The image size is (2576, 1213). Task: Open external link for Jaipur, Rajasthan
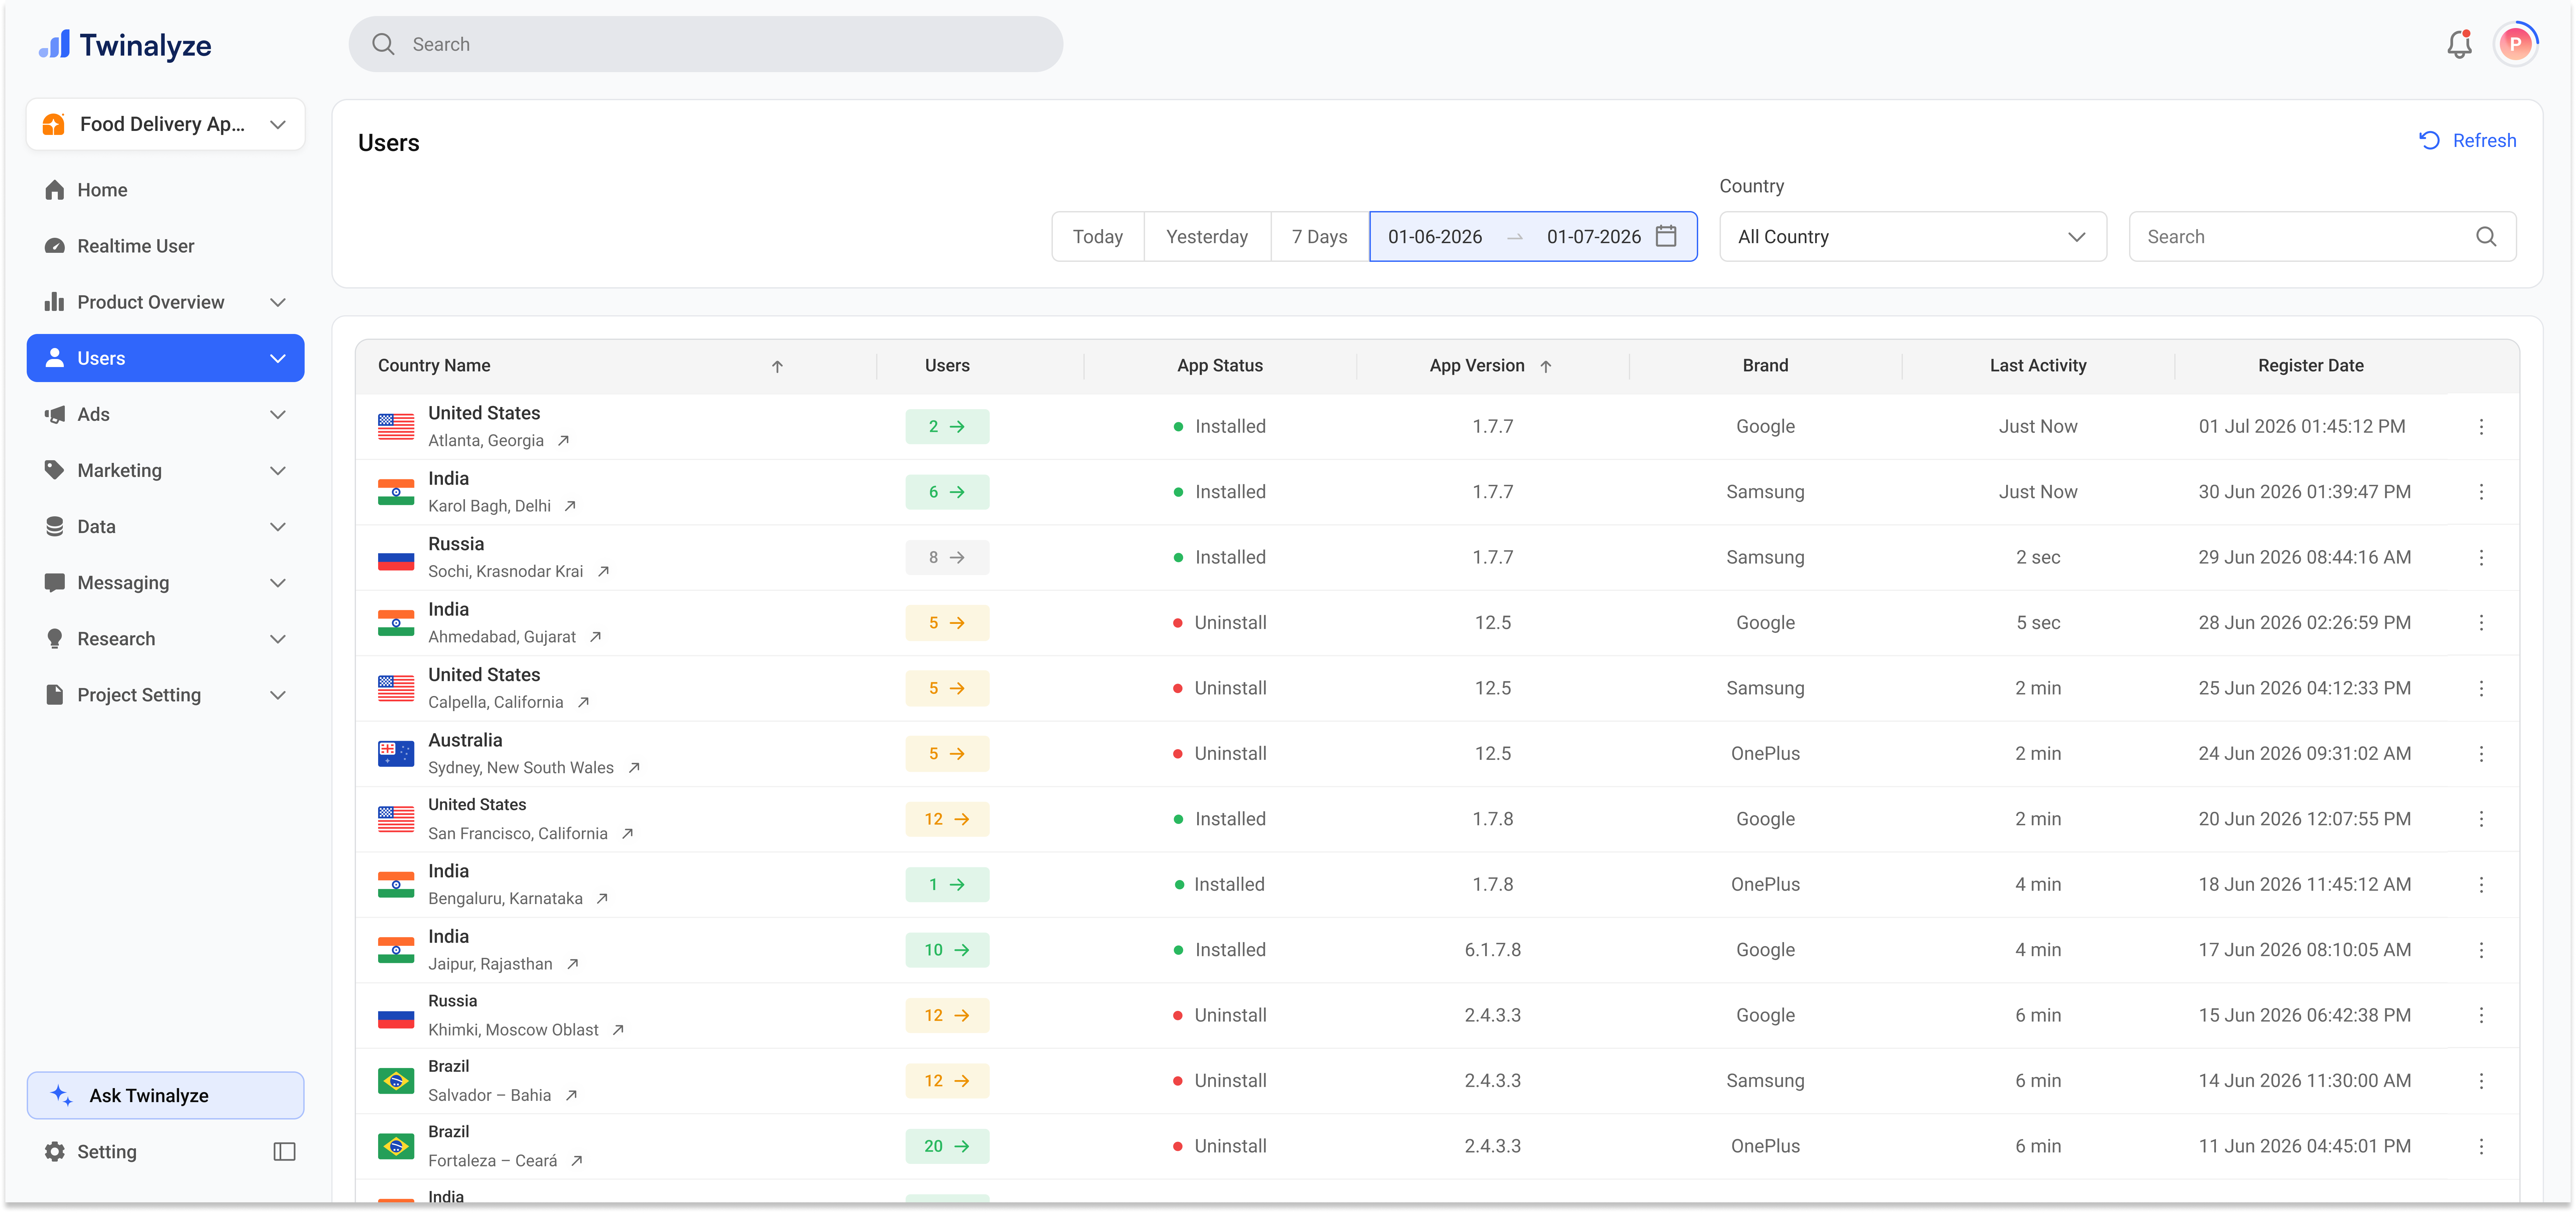click(x=573, y=964)
